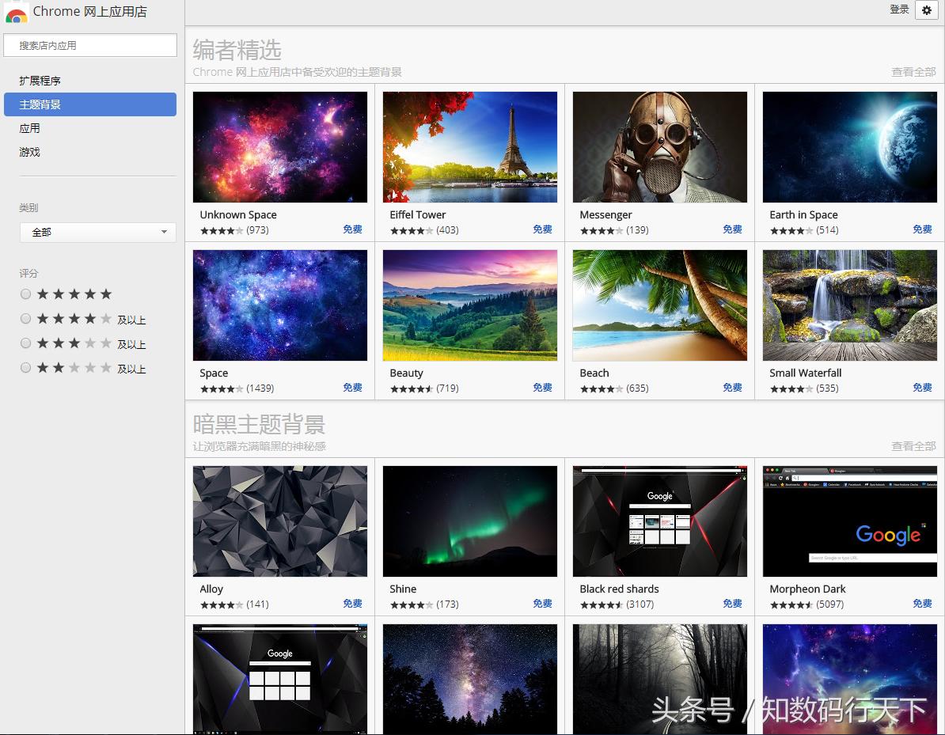Image resolution: width=945 pixels, height=735 pixels.
Task: Select the 应用 sidebar item
Action: pos(28,128)
